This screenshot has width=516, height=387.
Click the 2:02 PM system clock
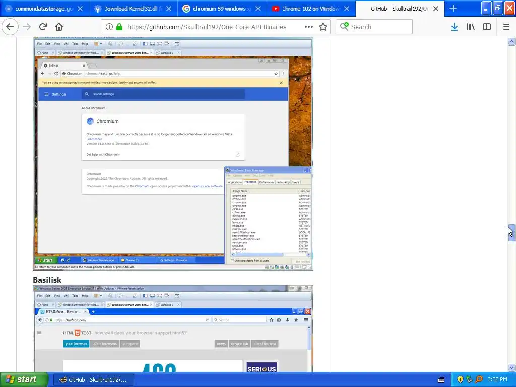(497, 380)
